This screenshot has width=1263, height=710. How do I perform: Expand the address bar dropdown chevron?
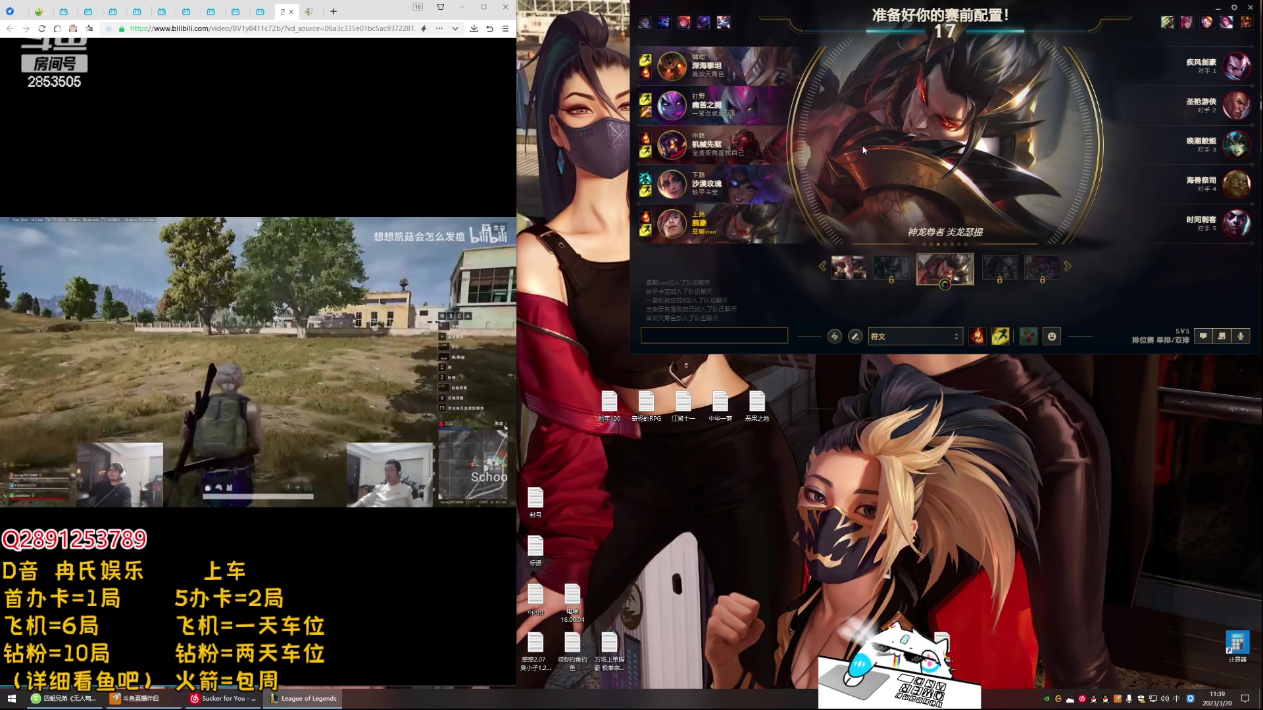coord(455,28)
